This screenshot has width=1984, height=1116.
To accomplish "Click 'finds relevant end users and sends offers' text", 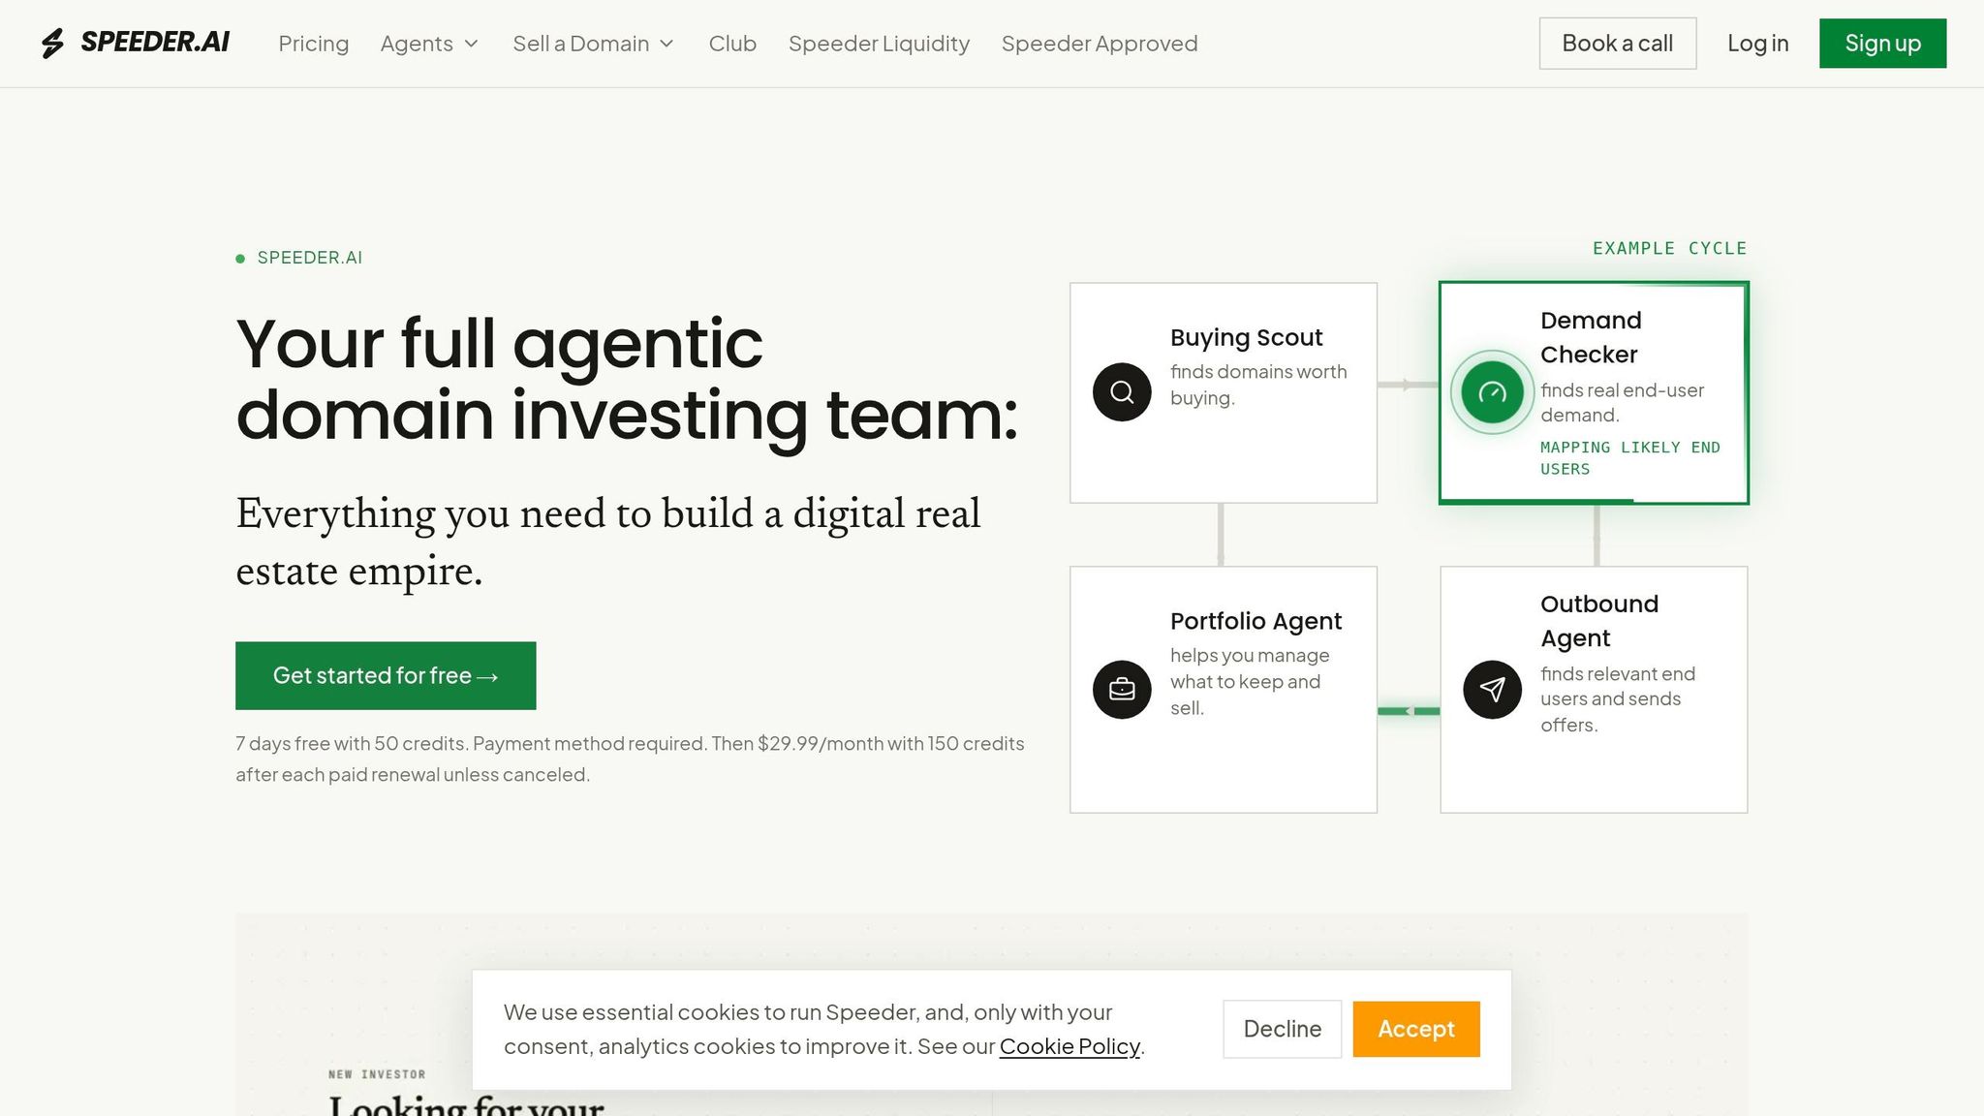I will [1618, 699].
